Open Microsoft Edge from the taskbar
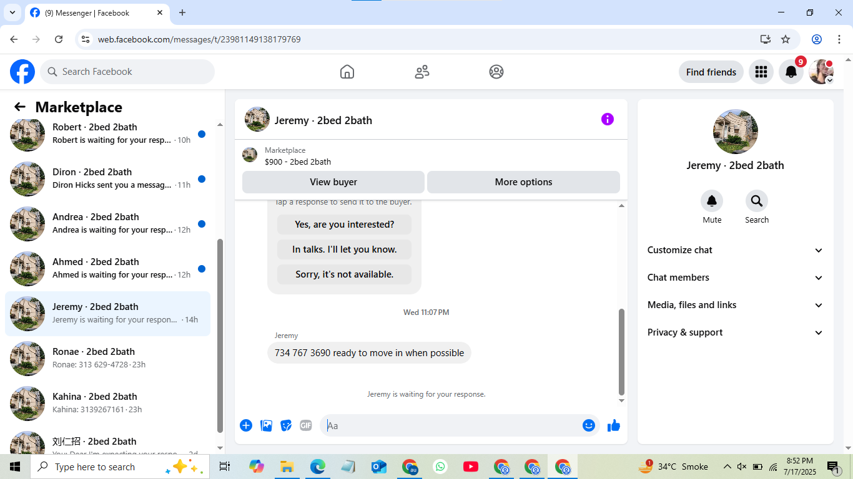 pos(318,467)
